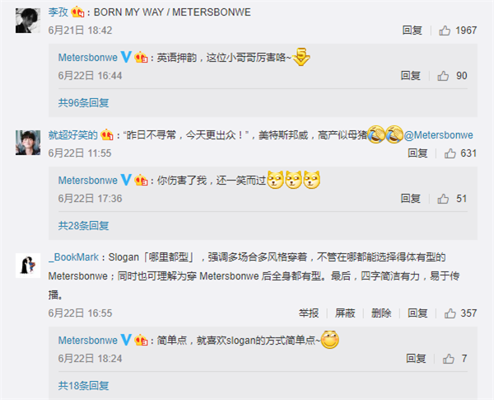Viewport: 494px width, 400px height.
Task: Like _BookMark's comment with 357 likes
Action: pos(450,313)
